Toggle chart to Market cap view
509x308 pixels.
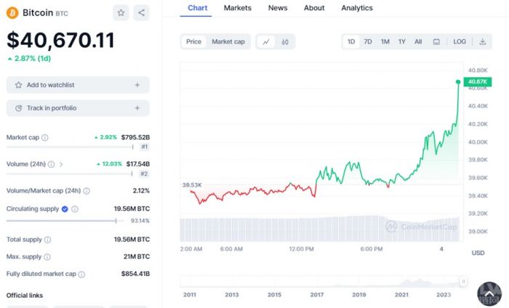click(228, 42)
